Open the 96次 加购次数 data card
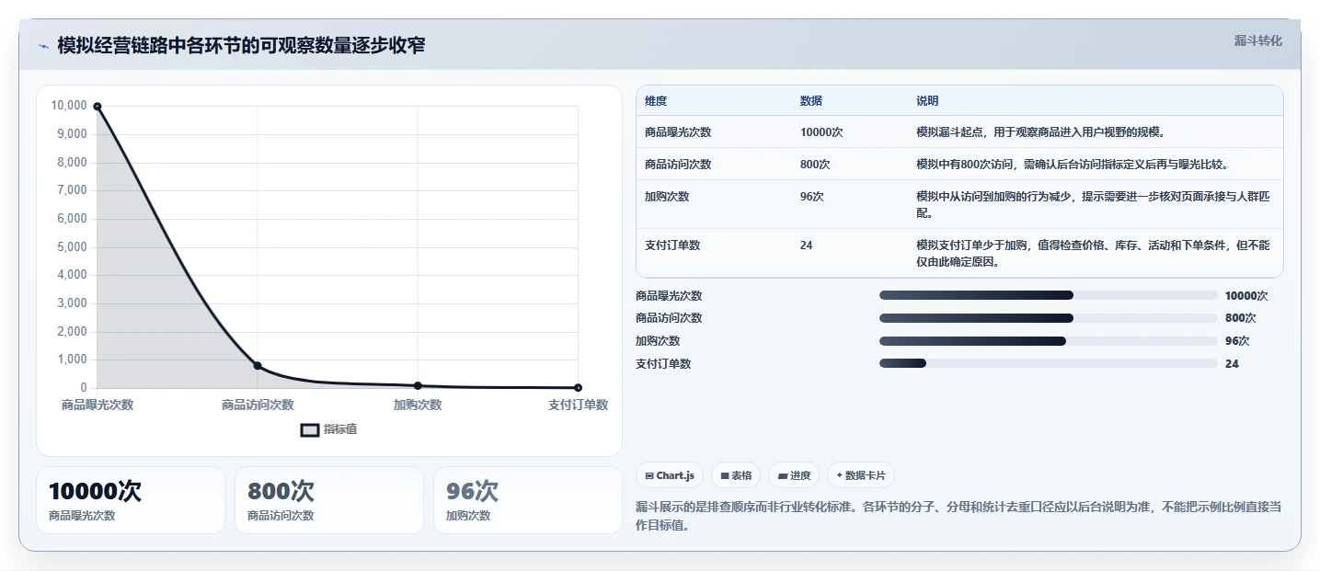This screenshot has width=1320, height=571. (x=528, y=500)
